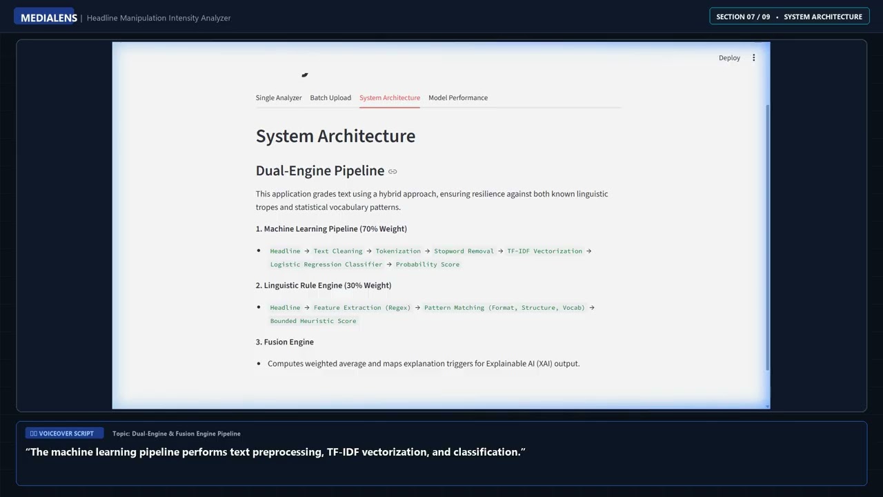The image size is (883, 497).
Task: Click the "TF-IDF Vectorization" code chip
Action: click(x=545, y=251)
